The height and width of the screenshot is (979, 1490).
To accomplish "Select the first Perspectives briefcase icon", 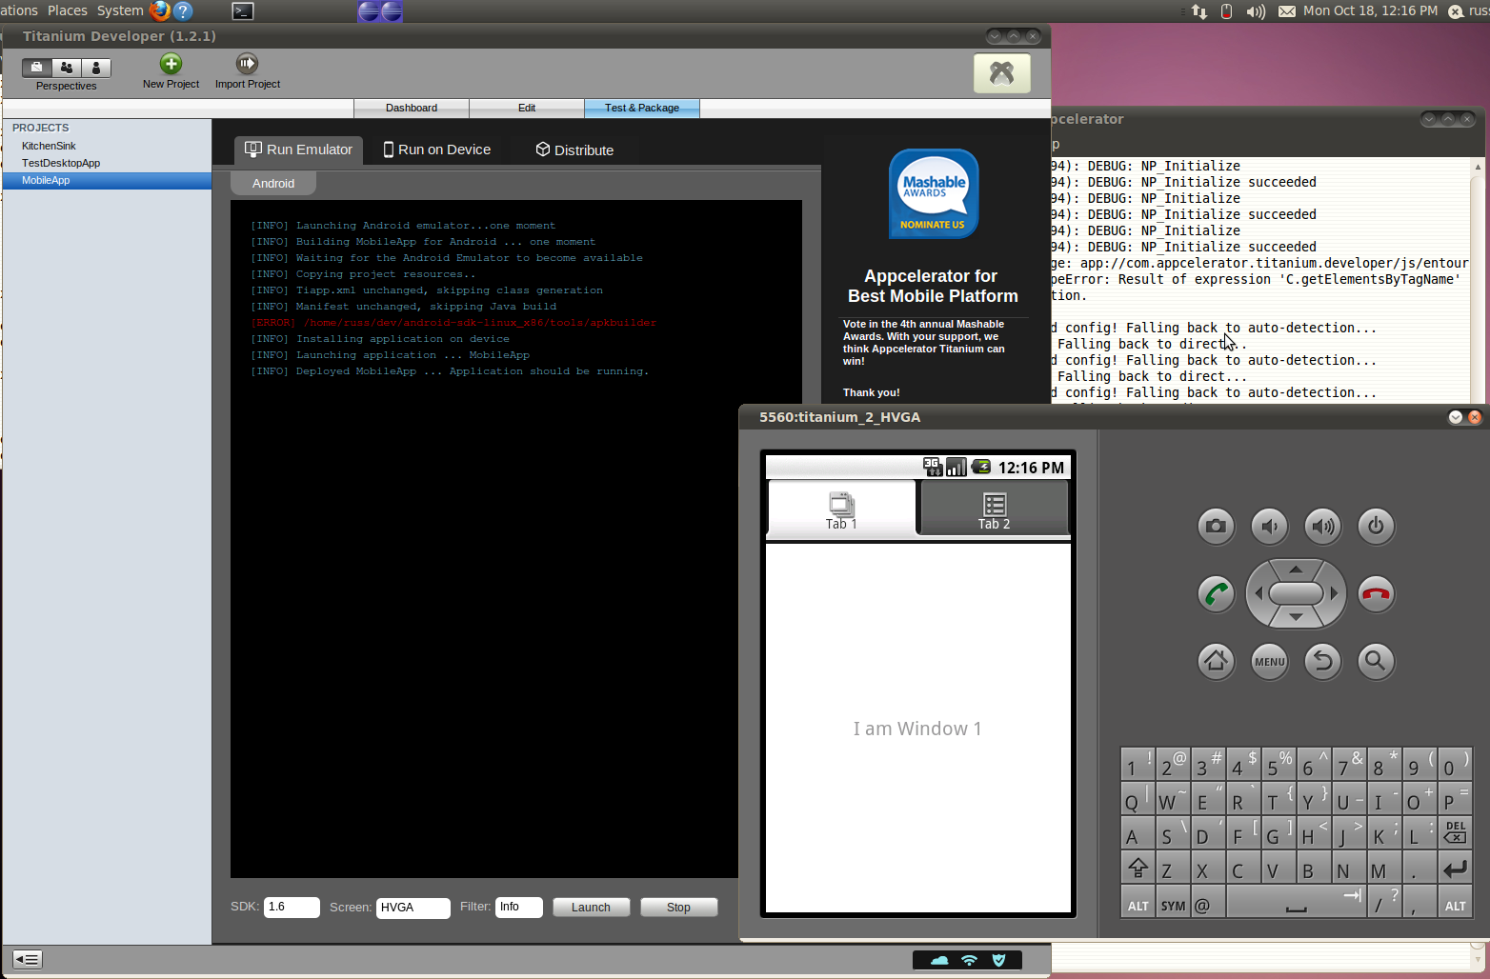I will [36, 68].
